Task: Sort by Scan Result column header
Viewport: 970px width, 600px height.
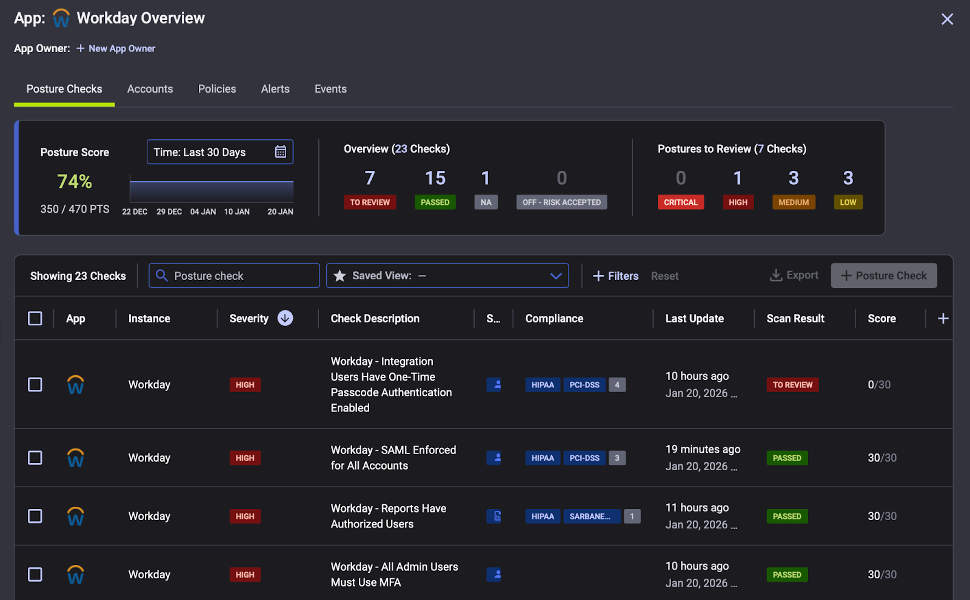Action: click(x=795, y=318)
